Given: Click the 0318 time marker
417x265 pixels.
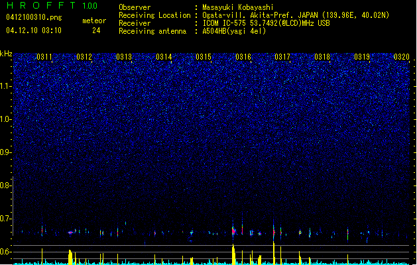Looking at the screenshot, I should click(322, 57).
